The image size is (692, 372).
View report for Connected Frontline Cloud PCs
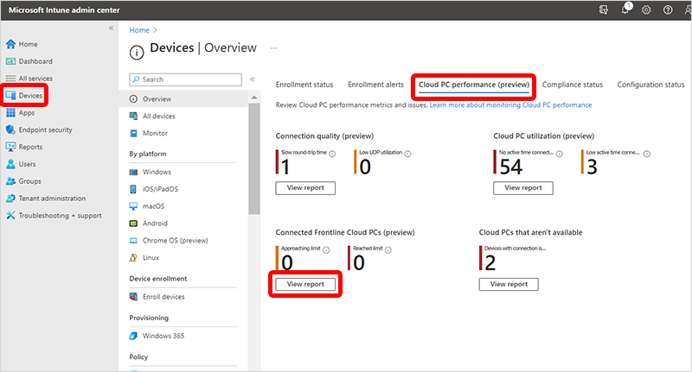[x=305, y=284]
